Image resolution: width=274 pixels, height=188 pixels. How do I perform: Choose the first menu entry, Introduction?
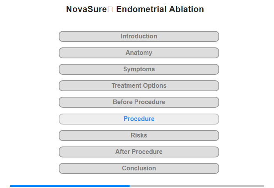click(139, 36)
